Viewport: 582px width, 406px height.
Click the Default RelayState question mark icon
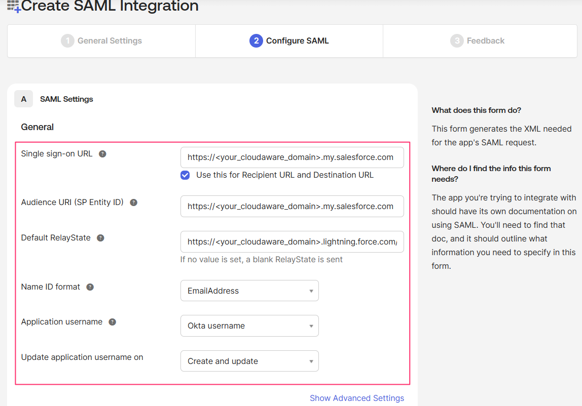click(x=100, y=237)
